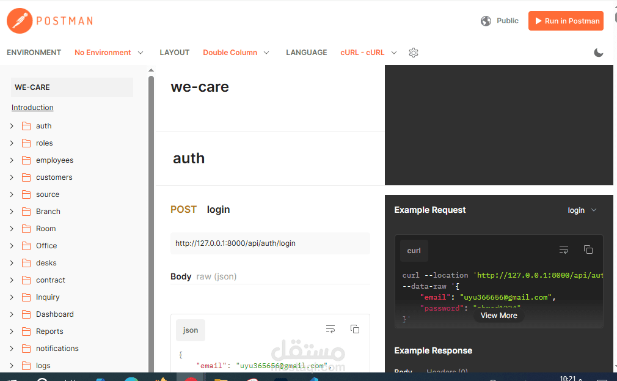The image size is (617, 381).
Task: Expand the notifications folder chevron
Action: pos(12,349)
